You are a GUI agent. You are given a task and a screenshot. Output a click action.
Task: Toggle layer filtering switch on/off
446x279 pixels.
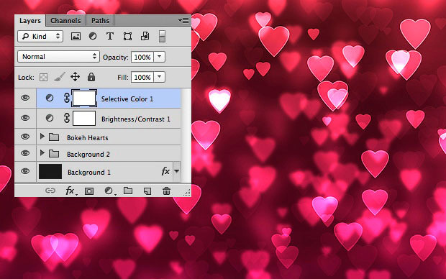162,37
